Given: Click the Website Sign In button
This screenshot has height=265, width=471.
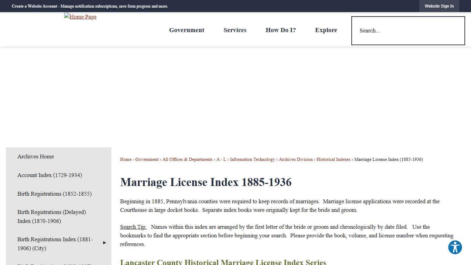Looking at the screenshot, I should (x=439, y=6).
